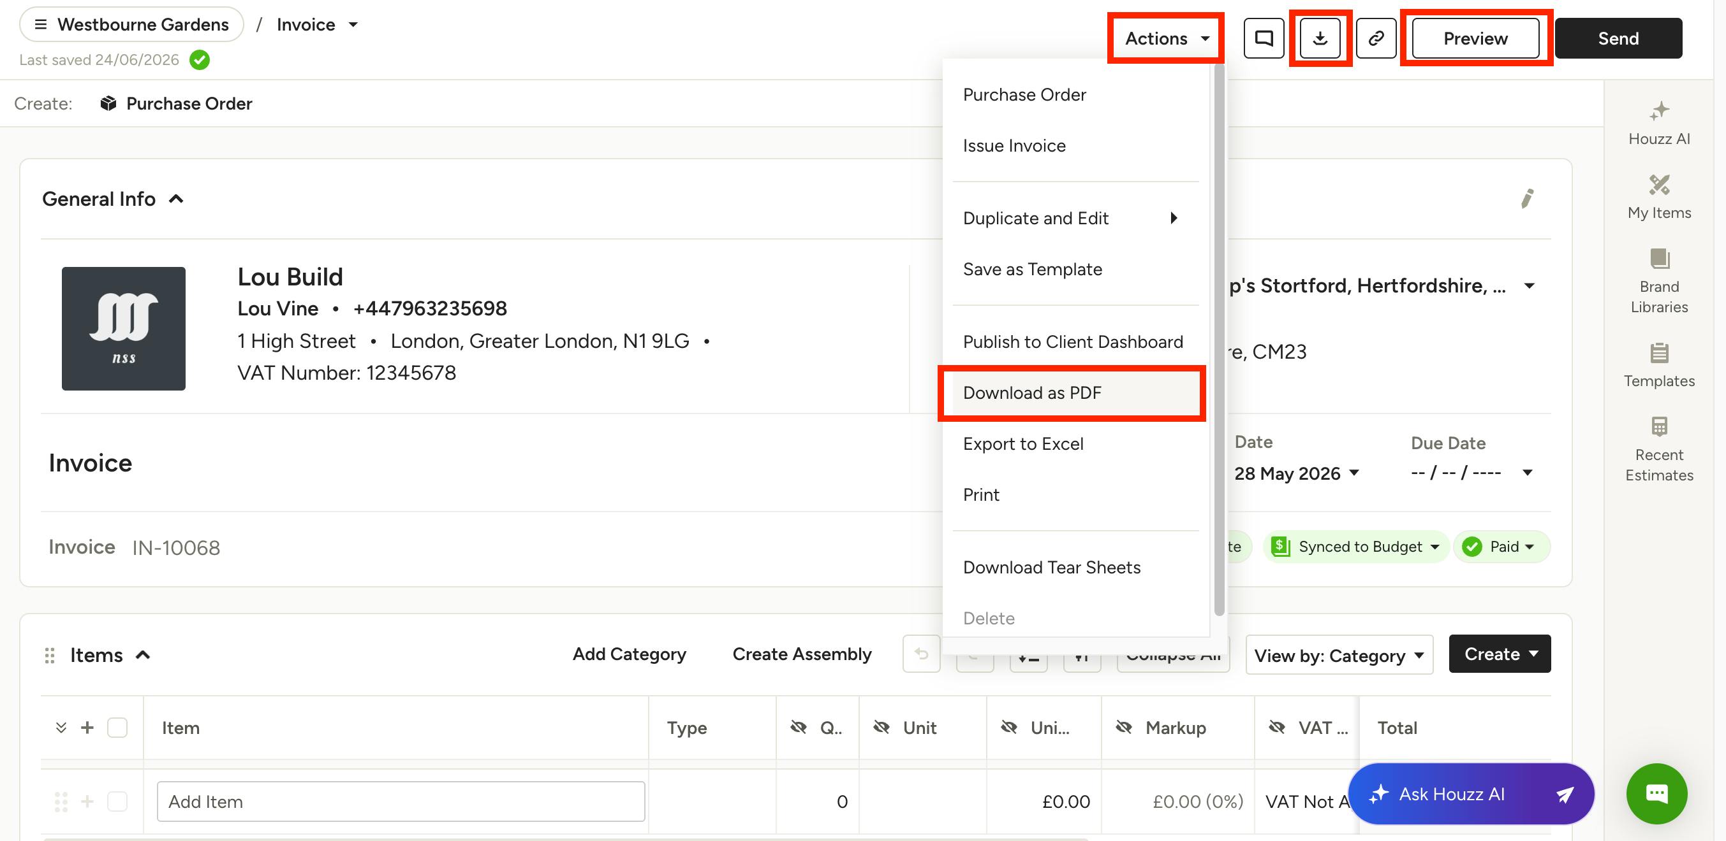Check the select-all checkbox in table header
Viewport: 1726px width, 841px height.
117,727
